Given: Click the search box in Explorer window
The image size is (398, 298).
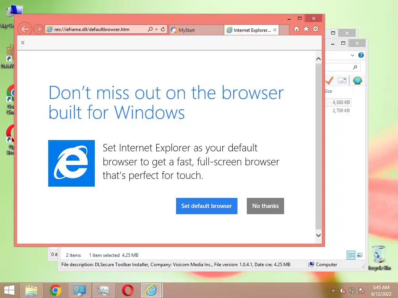Looking at the screenshot, I should tap(343, 67).
